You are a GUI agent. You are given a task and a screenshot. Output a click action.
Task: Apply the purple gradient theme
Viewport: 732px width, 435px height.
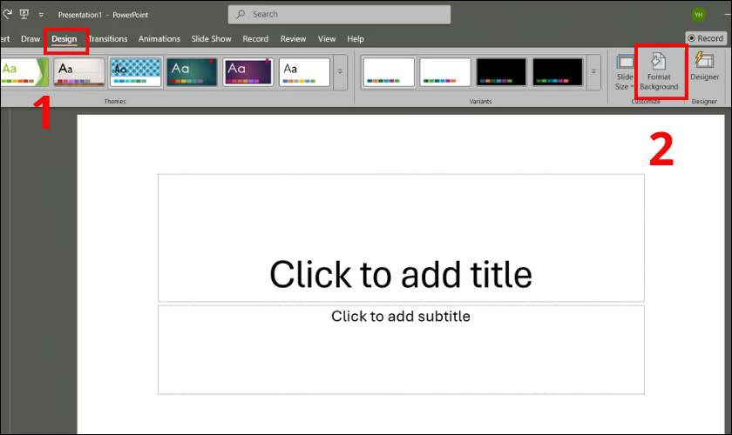coord(247,72)
